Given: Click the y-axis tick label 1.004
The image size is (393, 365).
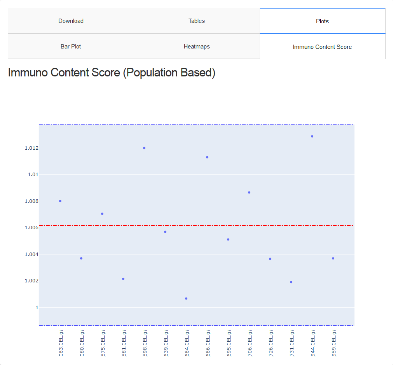Looking at the screenshot, I should [31, 254].
